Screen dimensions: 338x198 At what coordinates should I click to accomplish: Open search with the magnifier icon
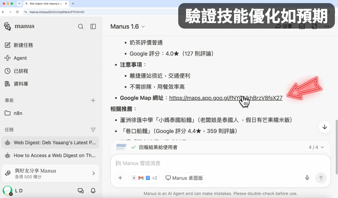(81, 26)
